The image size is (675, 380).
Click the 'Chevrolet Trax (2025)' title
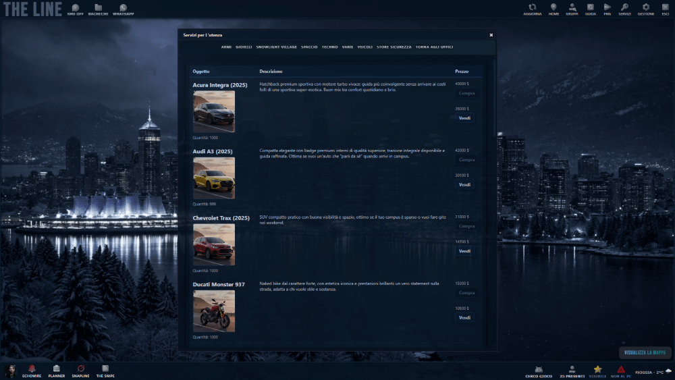[221, 218]
